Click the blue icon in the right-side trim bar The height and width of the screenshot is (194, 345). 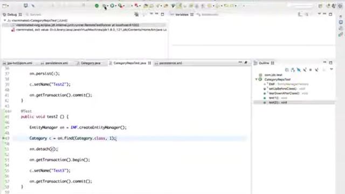point(341,22)
